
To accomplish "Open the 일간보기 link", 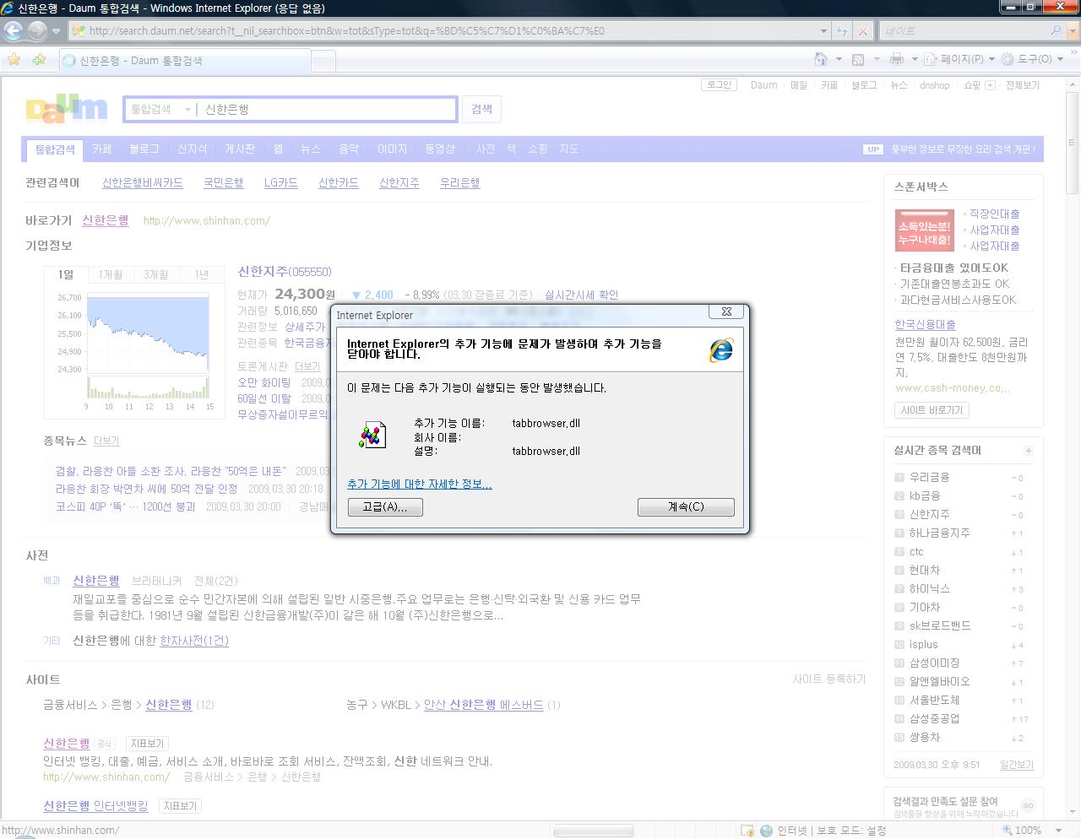I will tap(1017, 765).
